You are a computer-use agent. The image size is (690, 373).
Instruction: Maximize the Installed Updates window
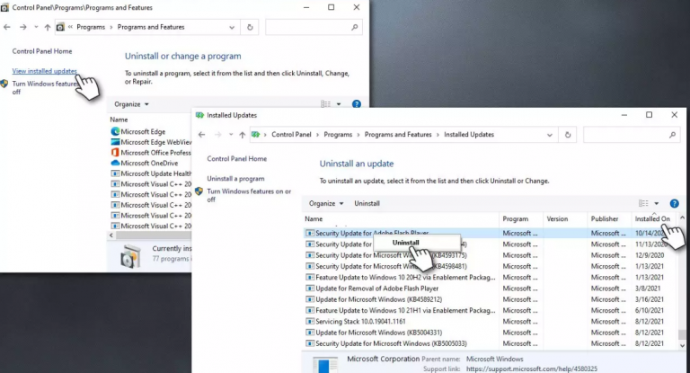tap(649, 115)
